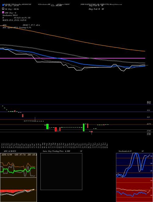
Task: Click the tall green candle in October
Action: pyautogui.click(x=84, y=127)
